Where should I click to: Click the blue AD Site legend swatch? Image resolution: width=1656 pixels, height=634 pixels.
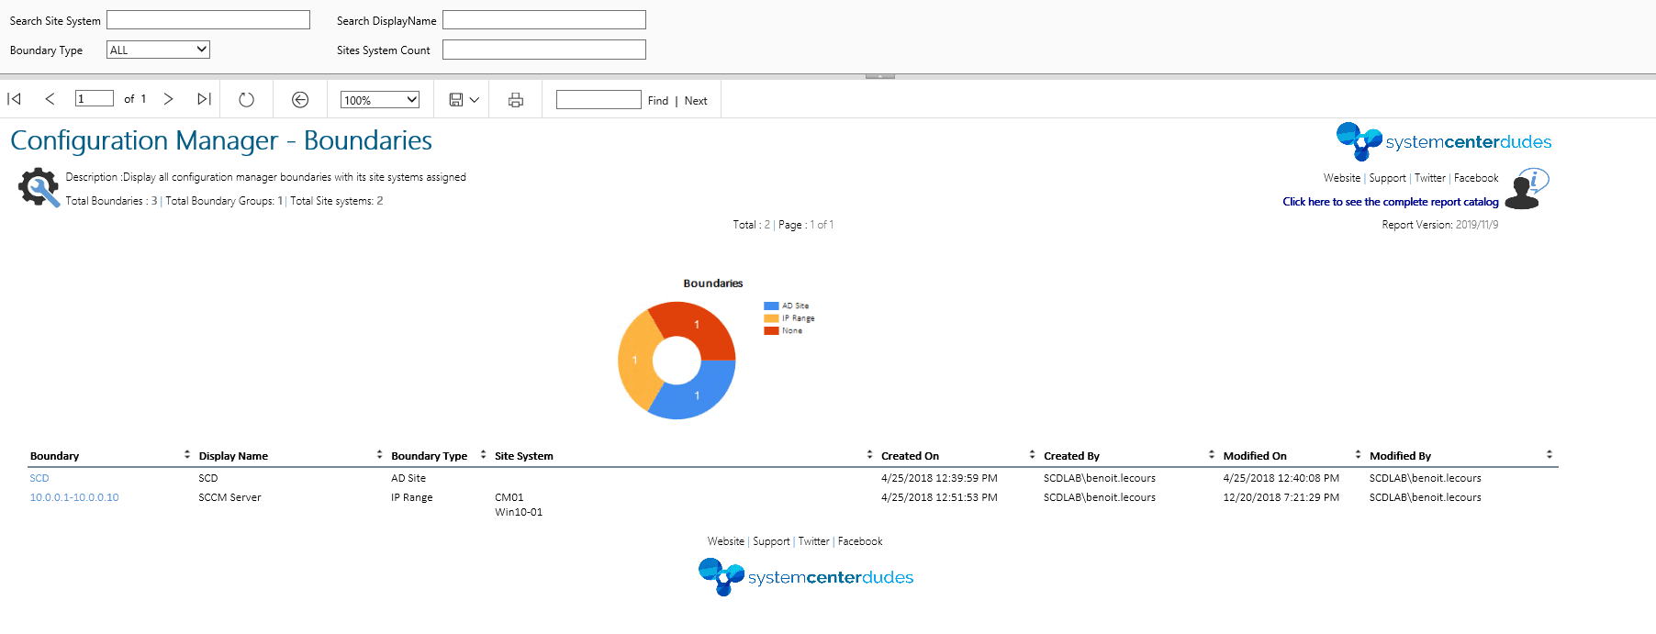[x=771, y=306]
